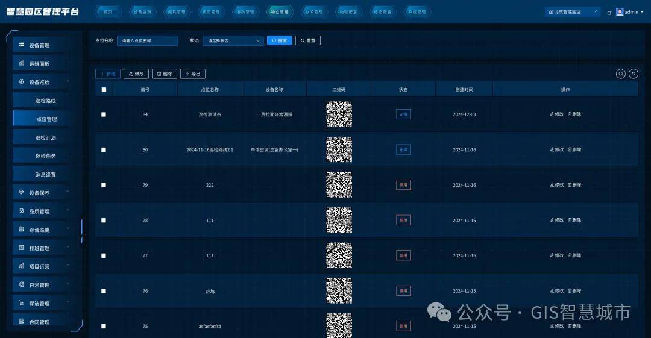Click 删除 trash for row 84

570,114
